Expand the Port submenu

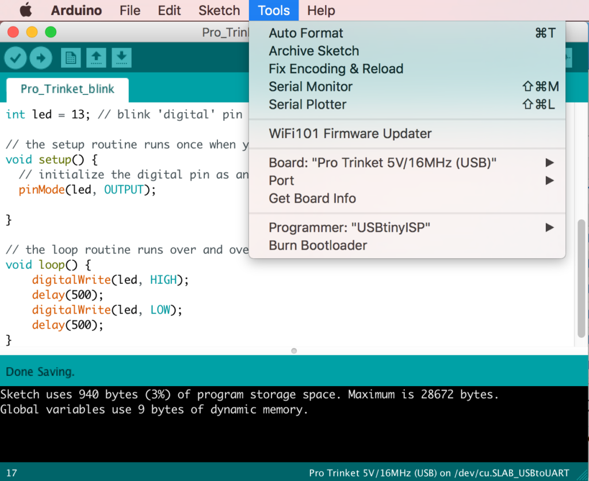click(x=281, y=180)
